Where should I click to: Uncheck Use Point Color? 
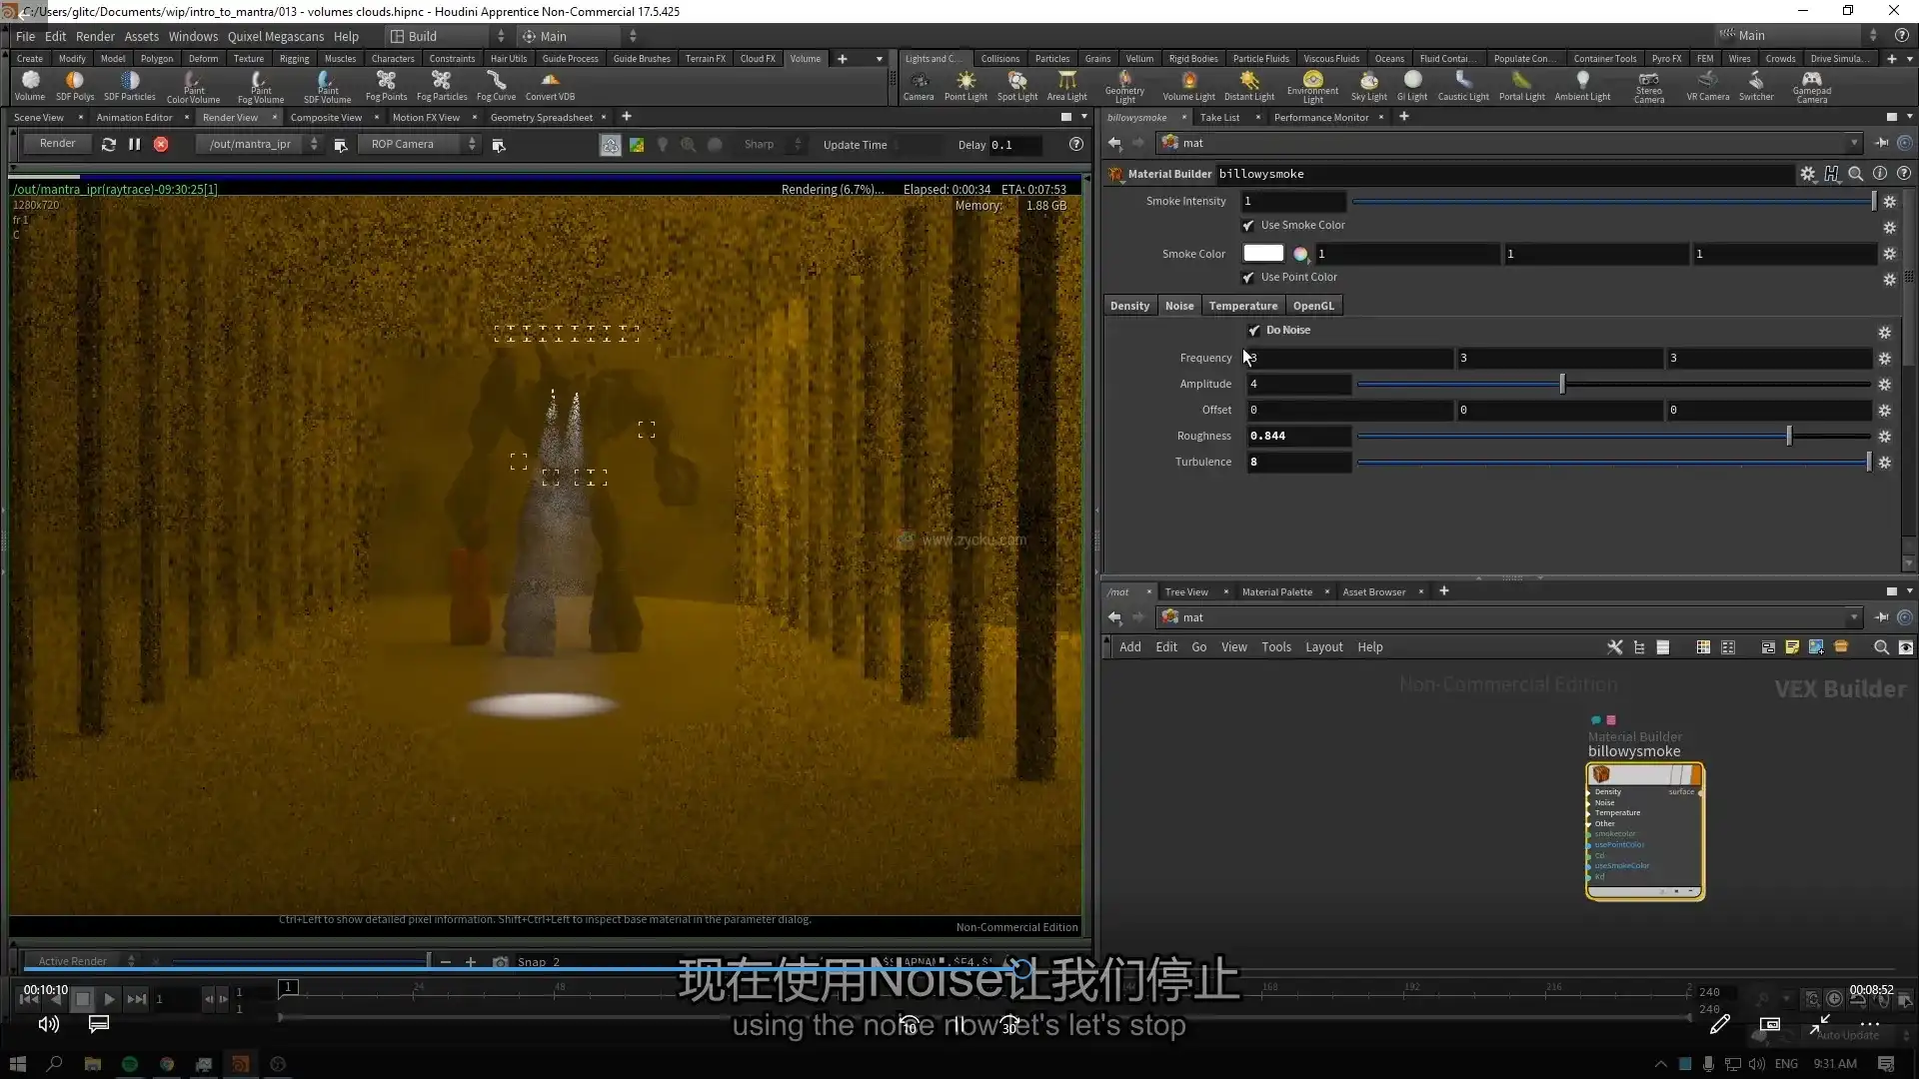pos(1247,278)
